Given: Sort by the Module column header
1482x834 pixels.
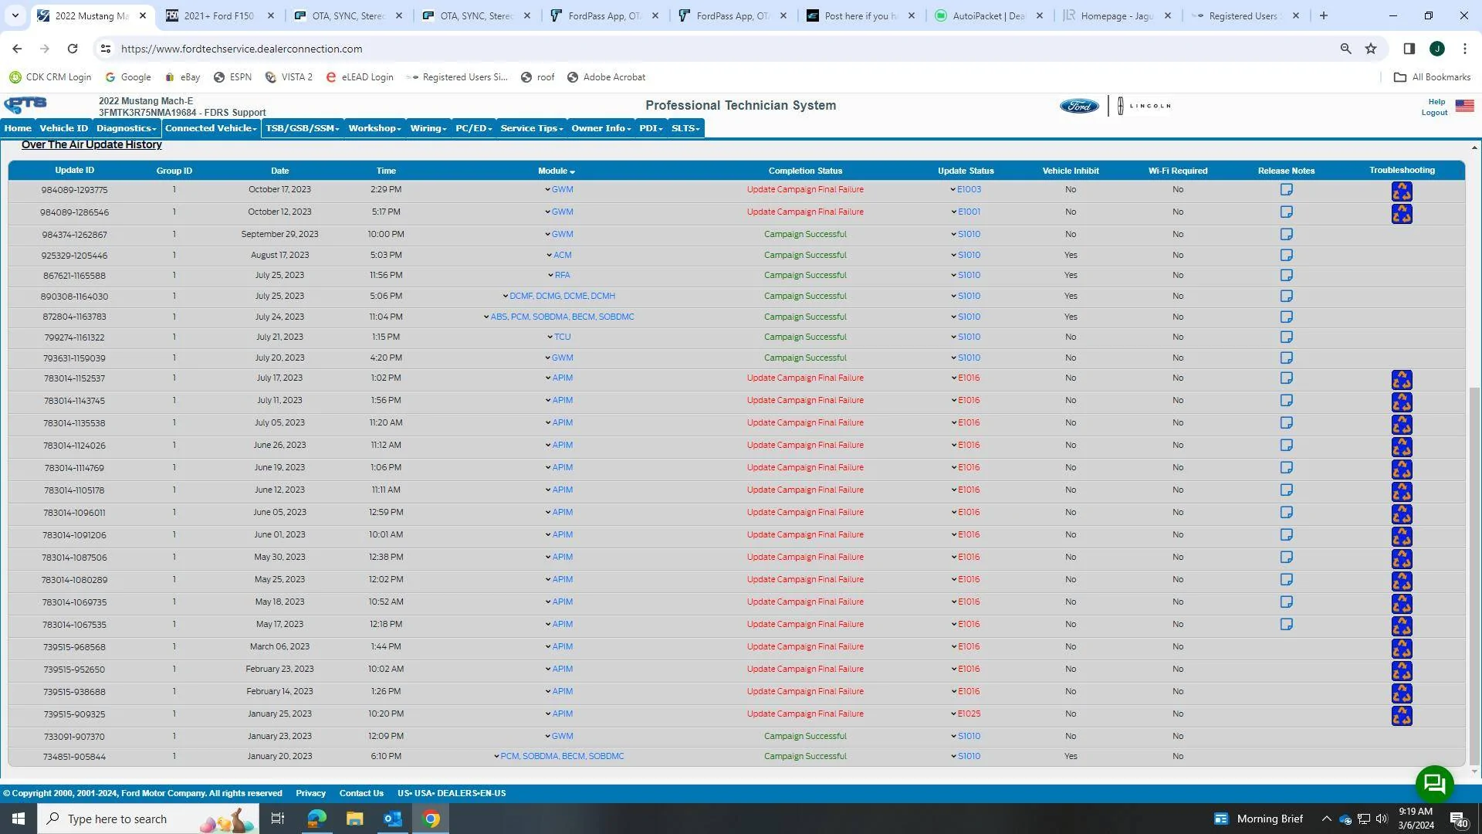Looking at the screenshot, I should [x=556, y=171].
